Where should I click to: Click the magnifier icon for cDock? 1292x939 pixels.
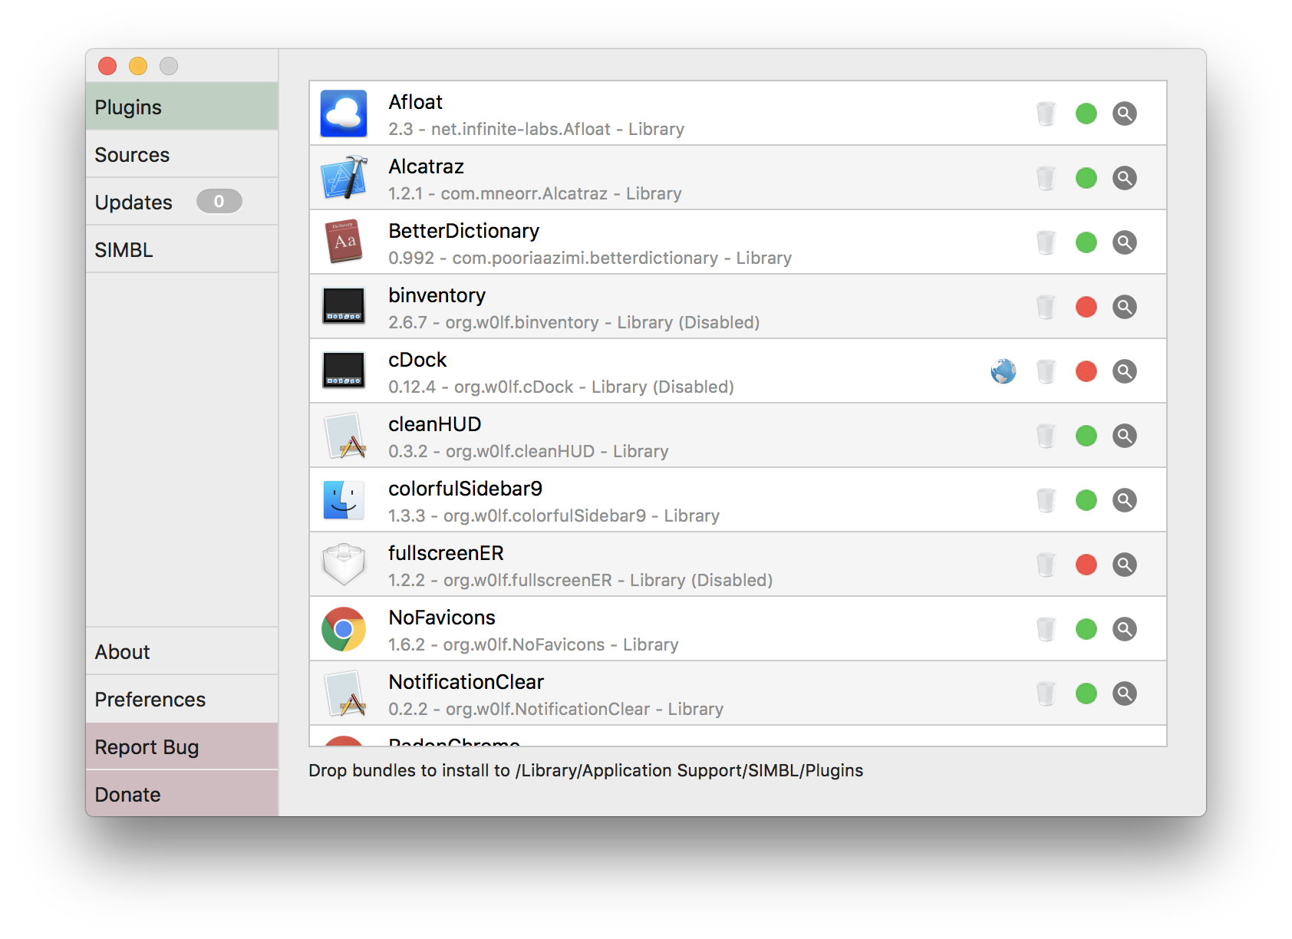point(1125,371)
